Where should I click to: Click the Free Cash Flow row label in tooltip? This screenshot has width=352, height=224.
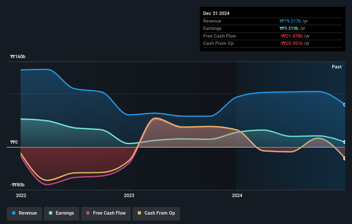(x=220, y=36)
